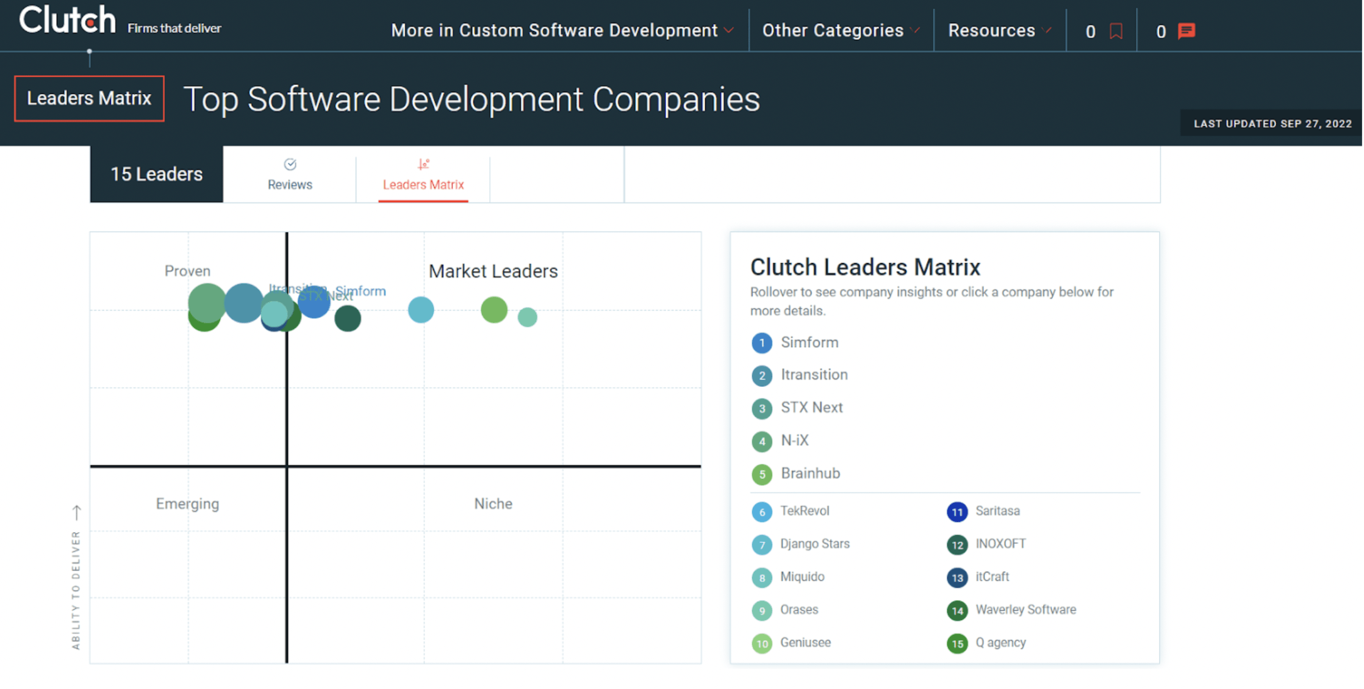Open the TekRevol company link
Screen dimensions: 1364x689
tap(805, 511)
